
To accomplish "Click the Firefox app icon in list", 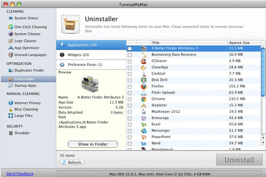I will pyautogui.click(x=144, y=87).
